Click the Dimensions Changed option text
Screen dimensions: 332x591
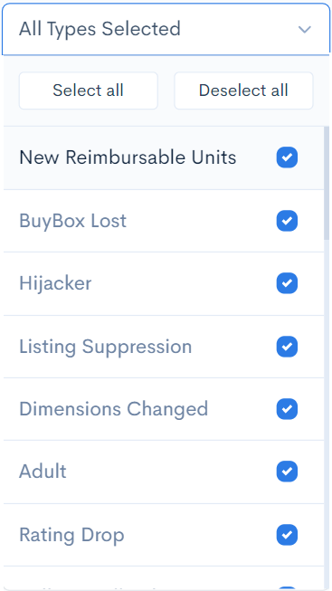(113, 409)
